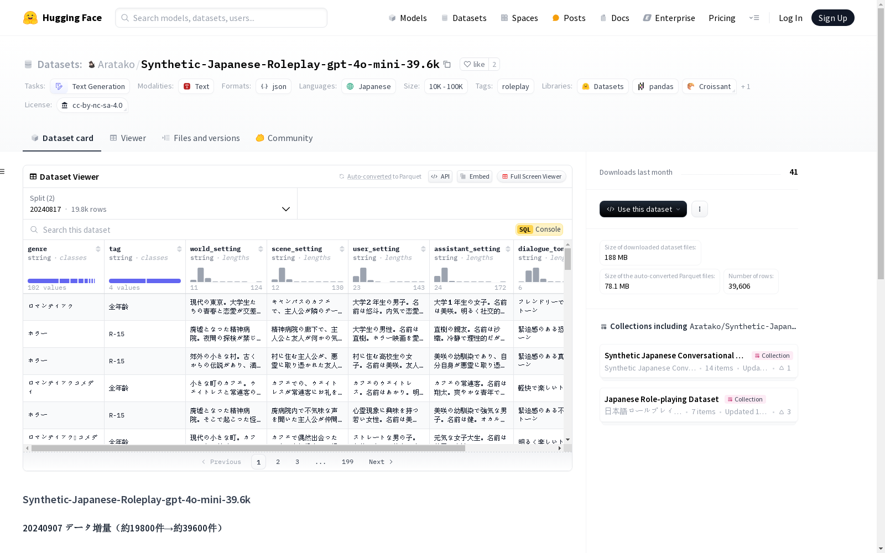Copy dataset name with the copy icon

coord(447,64)
